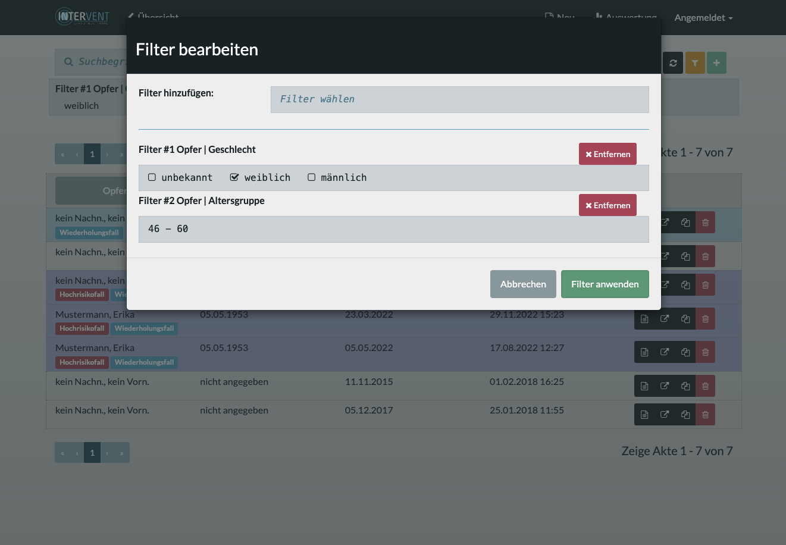This screenshot has width=786, height=545.
Task: Click the INTERVENT logo
Action: (x=82, y=17)
